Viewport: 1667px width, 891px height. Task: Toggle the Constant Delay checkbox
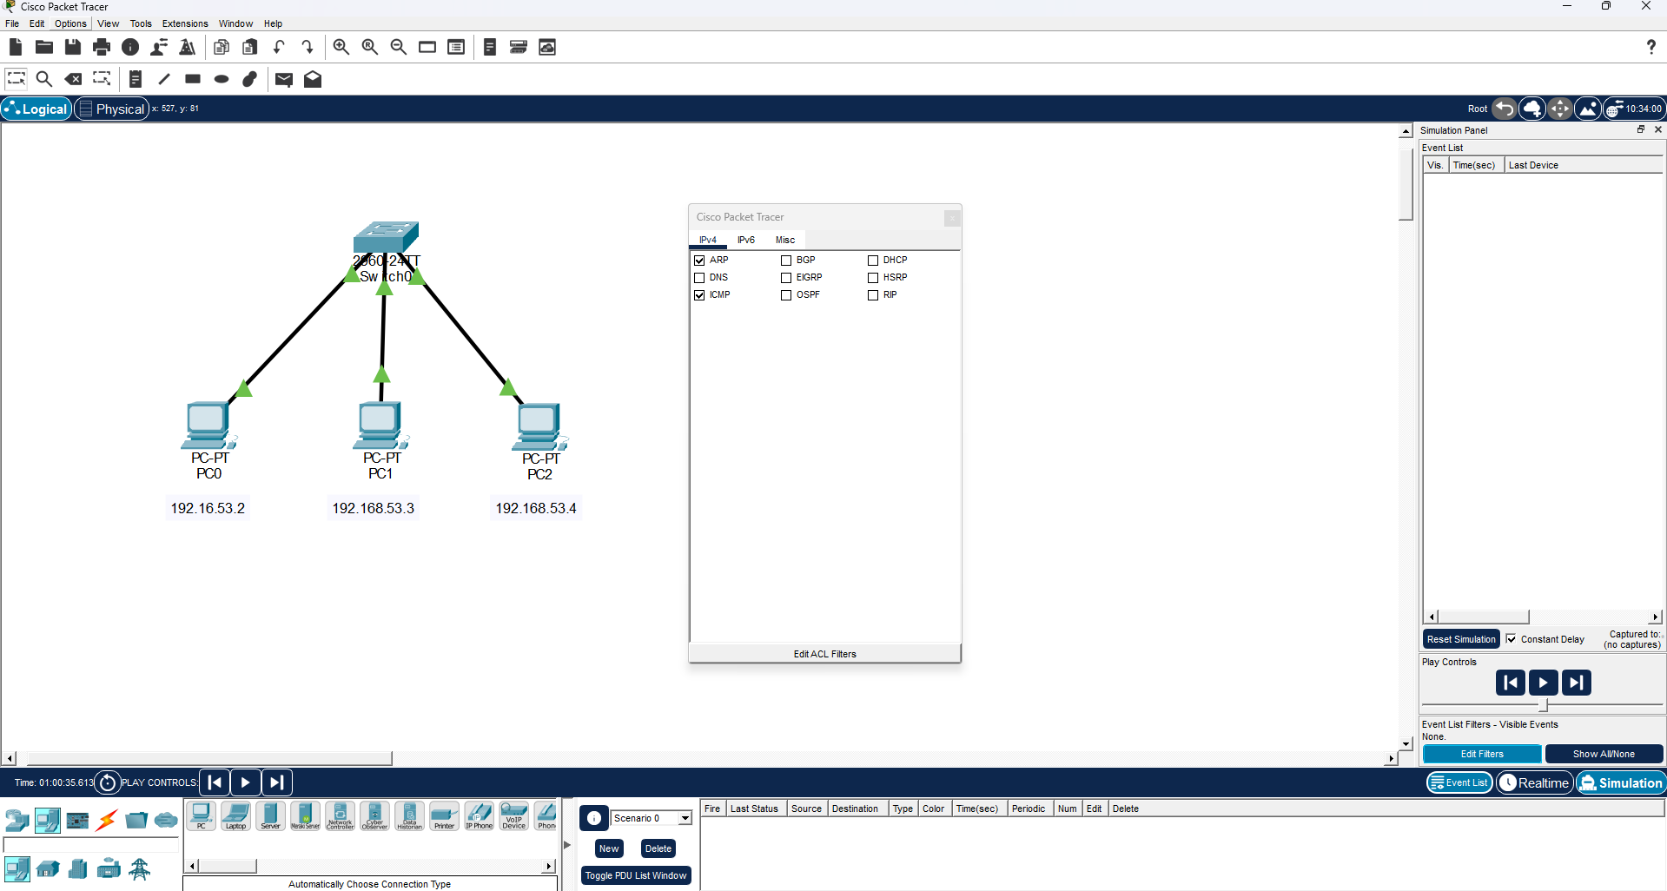[x=1512, y=639]
